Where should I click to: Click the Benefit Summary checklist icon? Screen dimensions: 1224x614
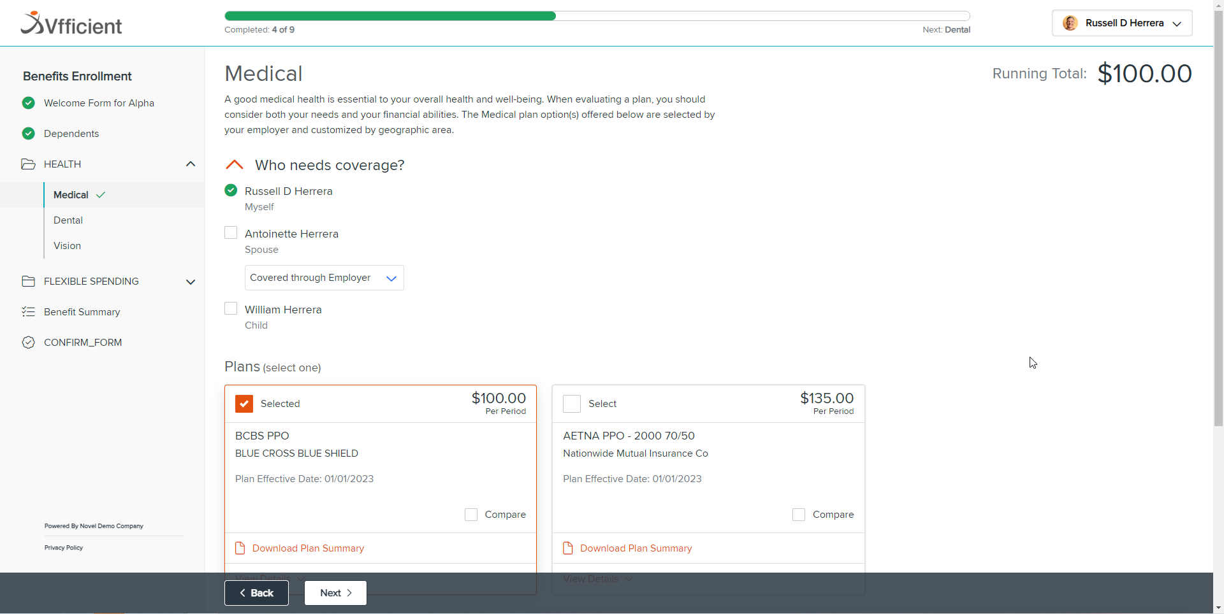(29, 312)
